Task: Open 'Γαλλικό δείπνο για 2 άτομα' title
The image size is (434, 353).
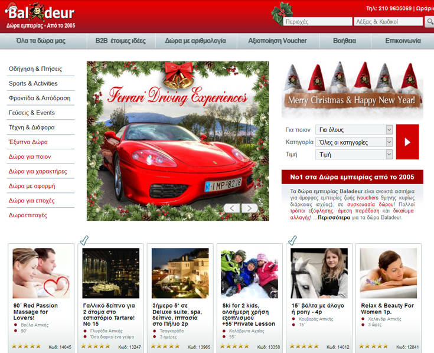Action: (109, 315)
